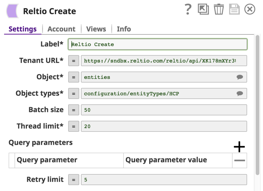Viewport: 263px width, 191px height.
Task: Click the Object field containing entities
Action: [164, 77]
